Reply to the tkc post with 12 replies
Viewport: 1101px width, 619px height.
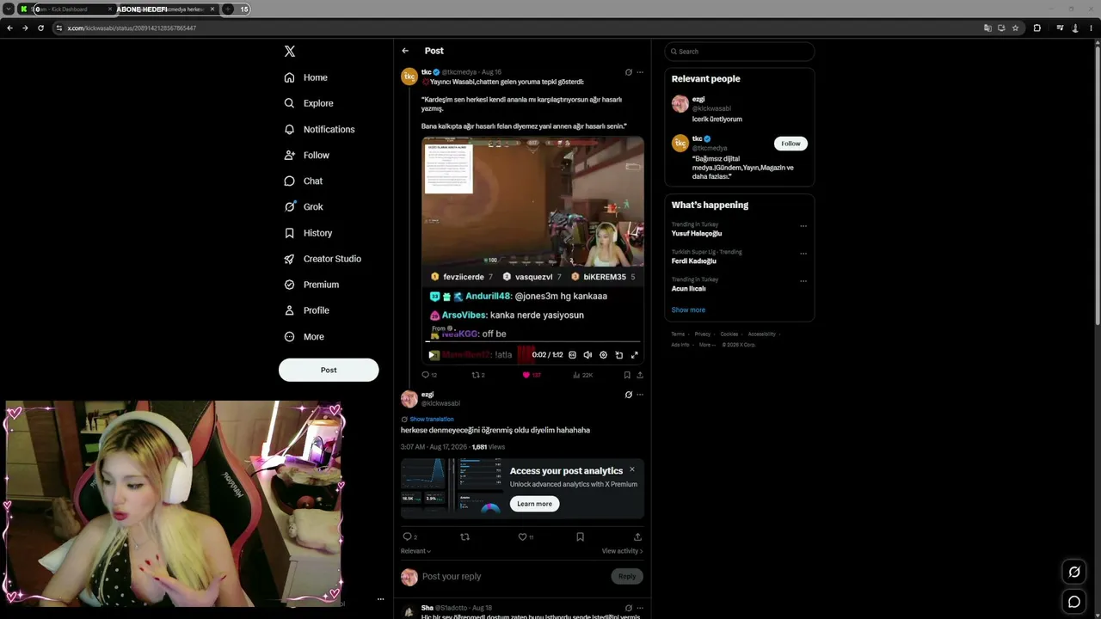click(429, 375)
